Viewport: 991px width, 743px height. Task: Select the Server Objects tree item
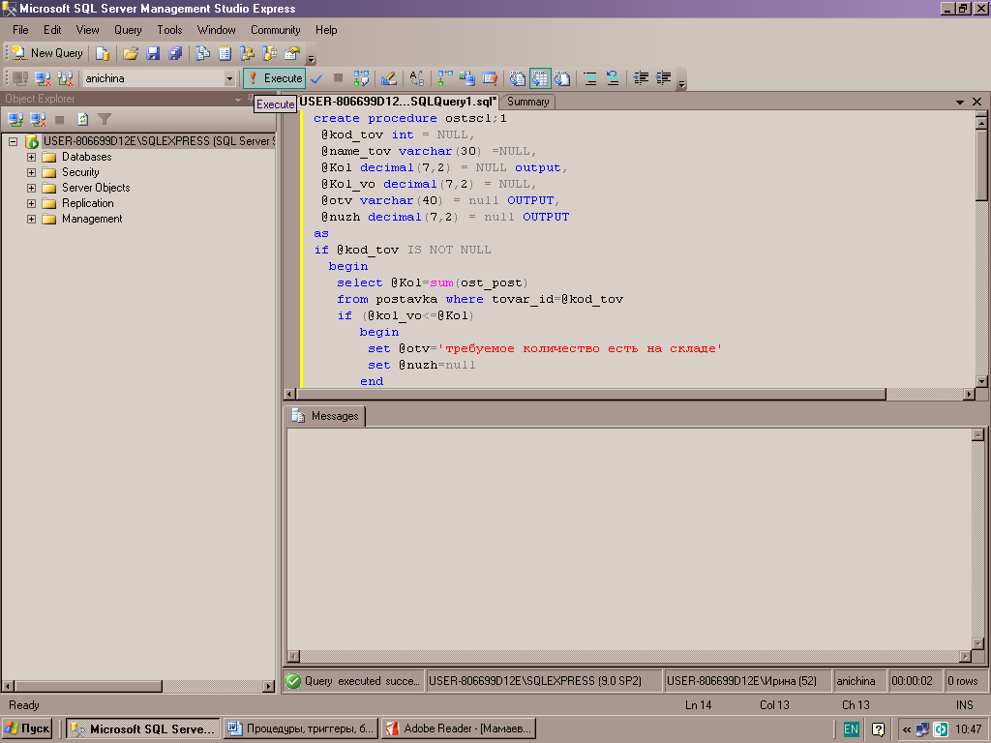click(x=96, y=188)
